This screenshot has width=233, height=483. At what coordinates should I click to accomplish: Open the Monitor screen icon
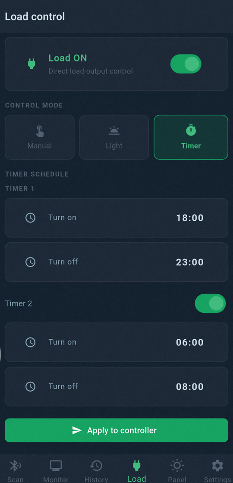click(x=56, y=465)
